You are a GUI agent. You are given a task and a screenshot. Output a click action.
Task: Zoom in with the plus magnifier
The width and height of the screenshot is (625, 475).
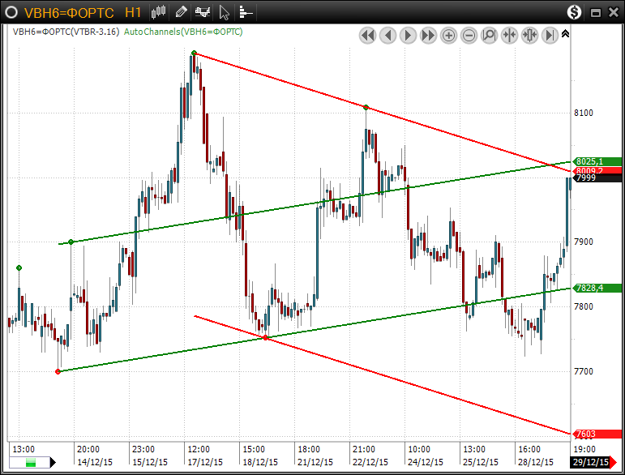point(449,35)
